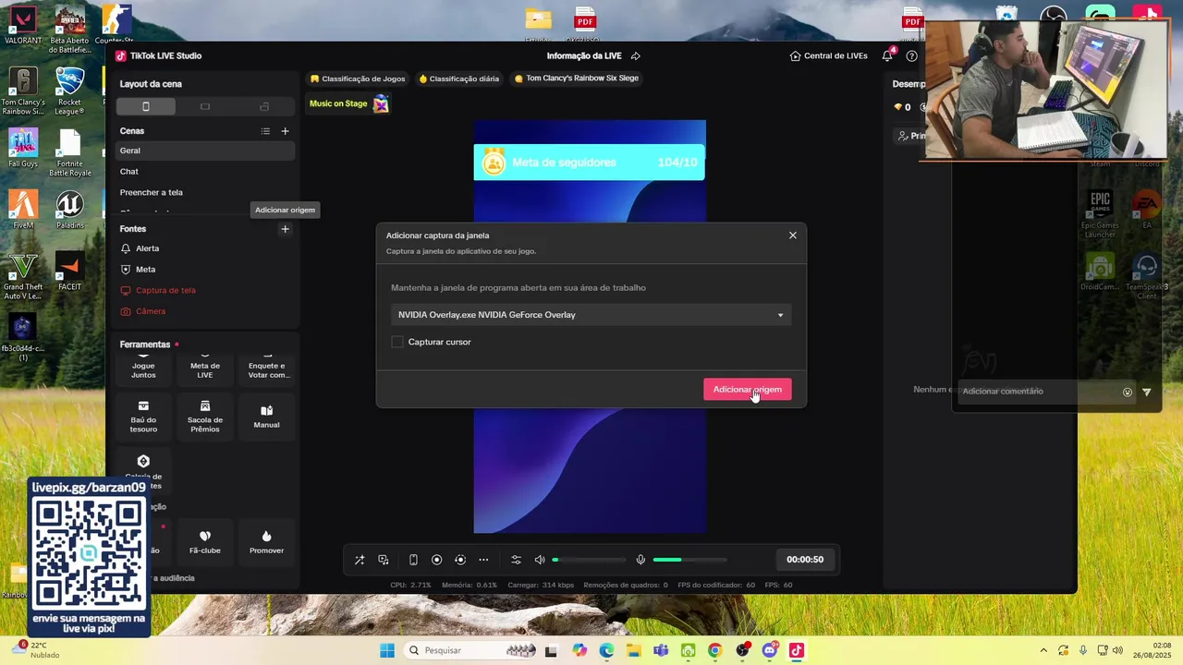
Task: Close the Adicionar captura da janela dialog
Action: 792,236
